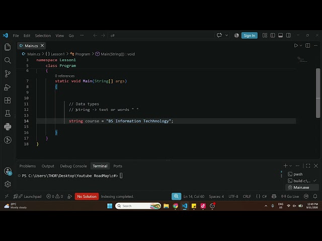
Task: Select the Main.cs editor tab
Action: coord(31,46)
